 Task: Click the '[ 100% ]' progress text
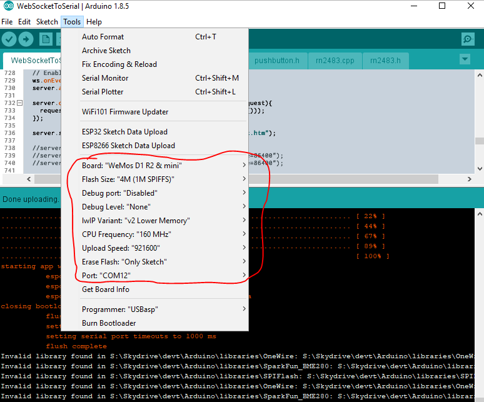373,256
